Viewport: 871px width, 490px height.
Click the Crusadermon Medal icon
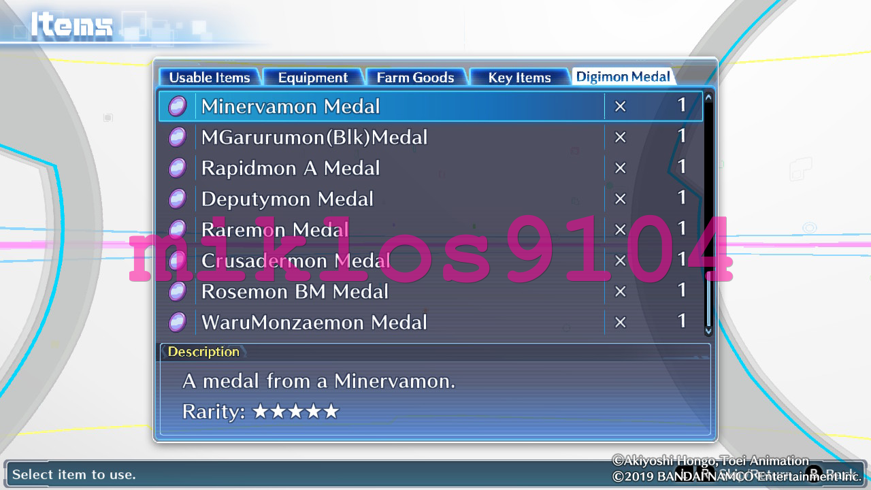click(178, 261)
